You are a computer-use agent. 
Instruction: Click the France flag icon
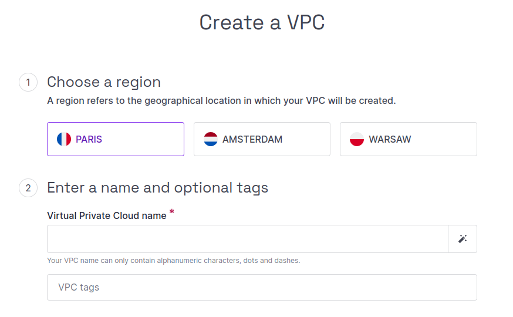64,139
